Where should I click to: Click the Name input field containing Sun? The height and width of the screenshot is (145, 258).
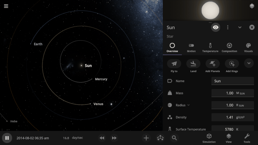click(233, 81)
